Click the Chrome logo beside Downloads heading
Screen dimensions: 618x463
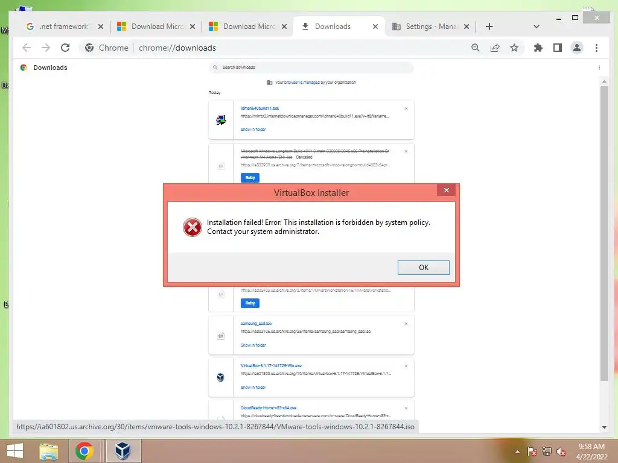(x=24, y=68)
